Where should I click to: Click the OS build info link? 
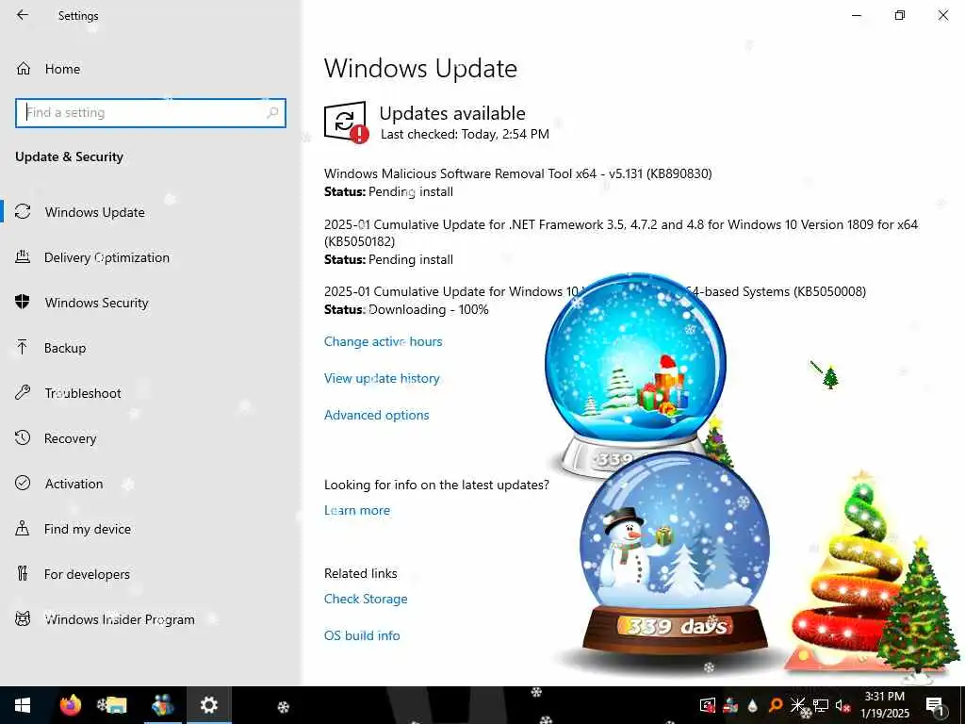tap(362, 635)
